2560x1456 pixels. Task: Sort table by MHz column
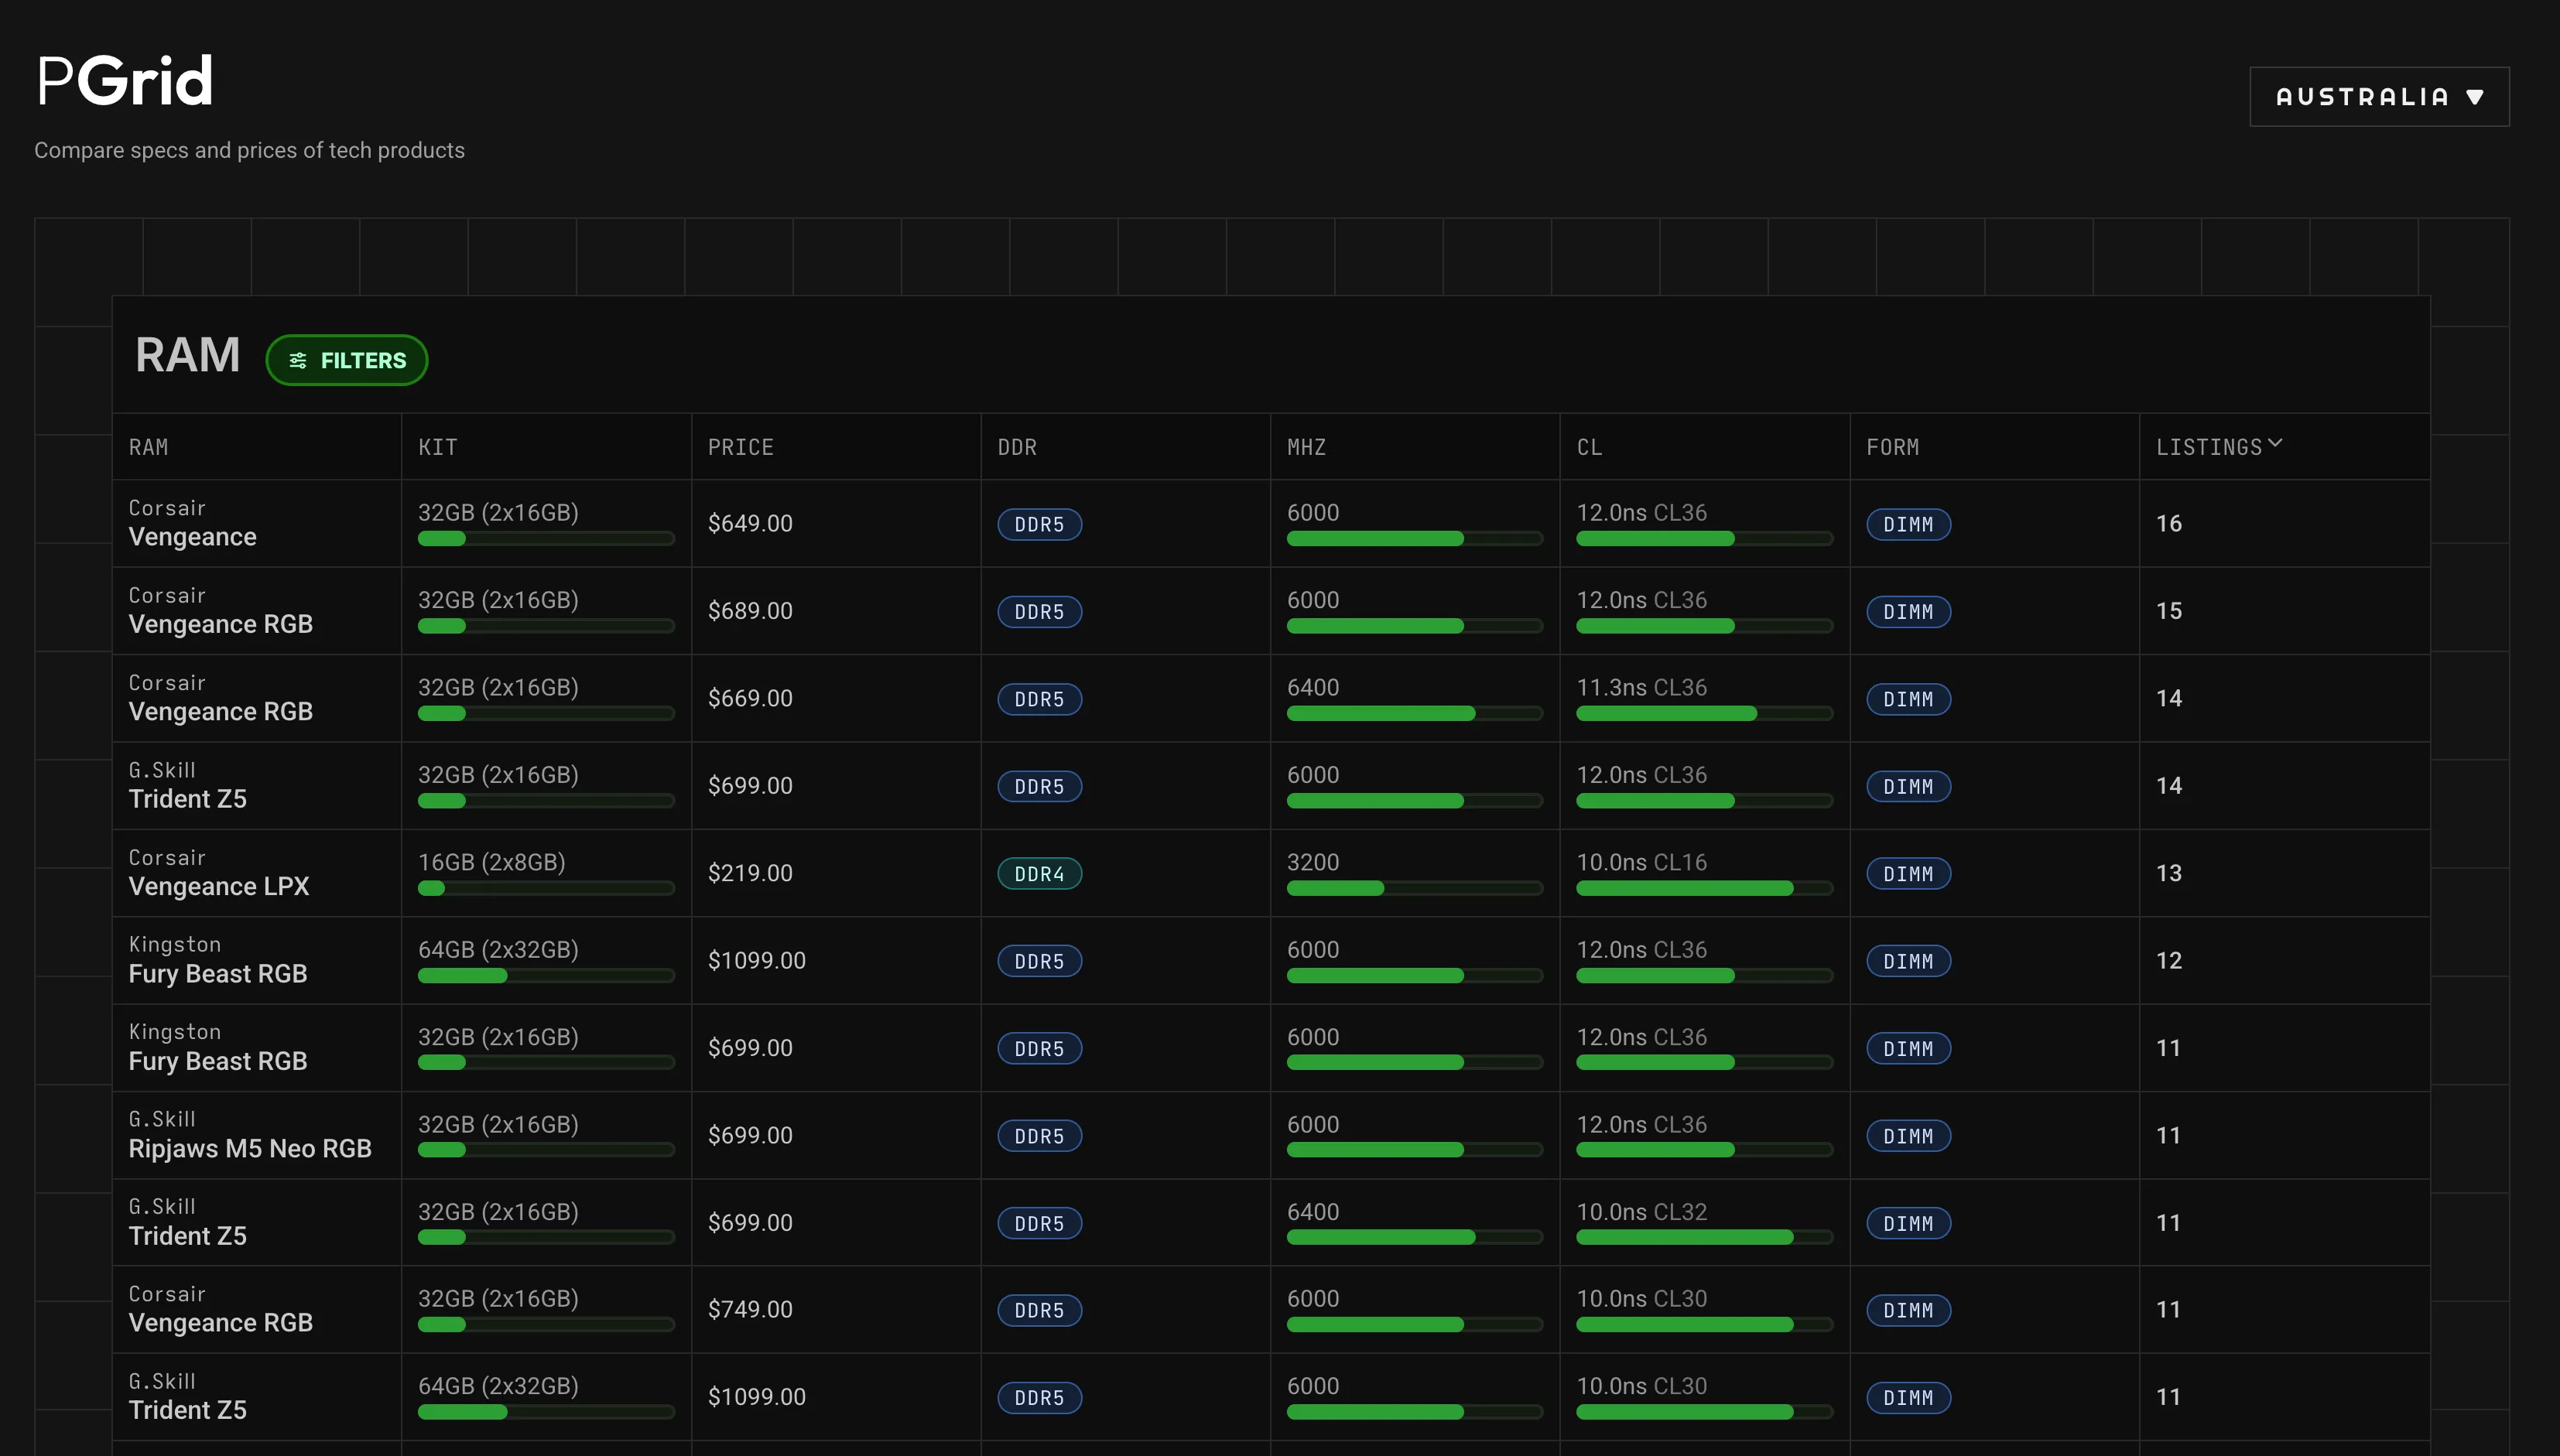coord(1306,447)
